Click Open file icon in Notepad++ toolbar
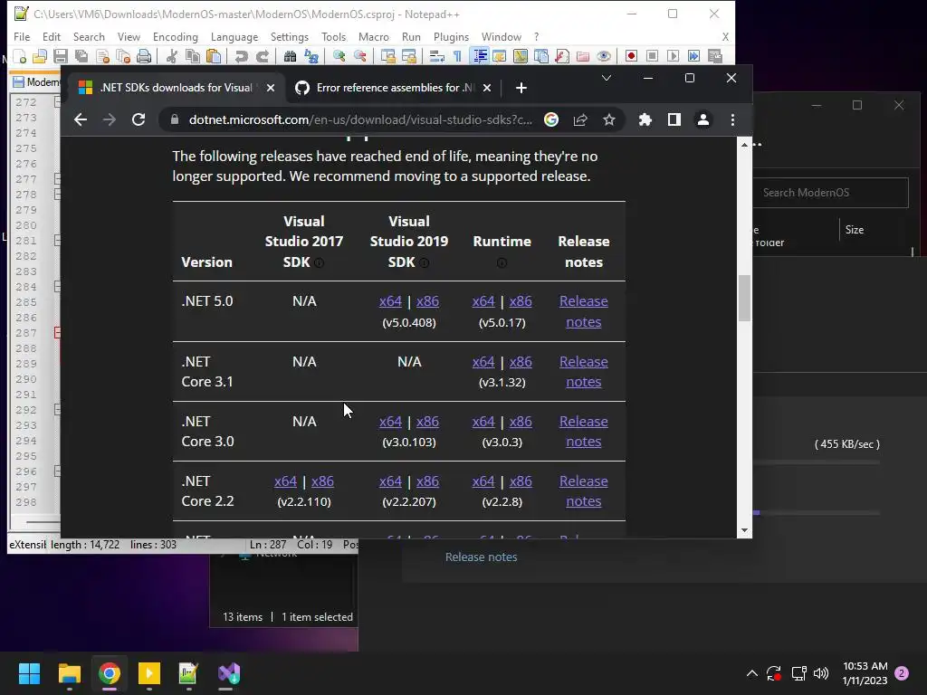The height and width of the screenshot is (695, 927). click(40, 56)
